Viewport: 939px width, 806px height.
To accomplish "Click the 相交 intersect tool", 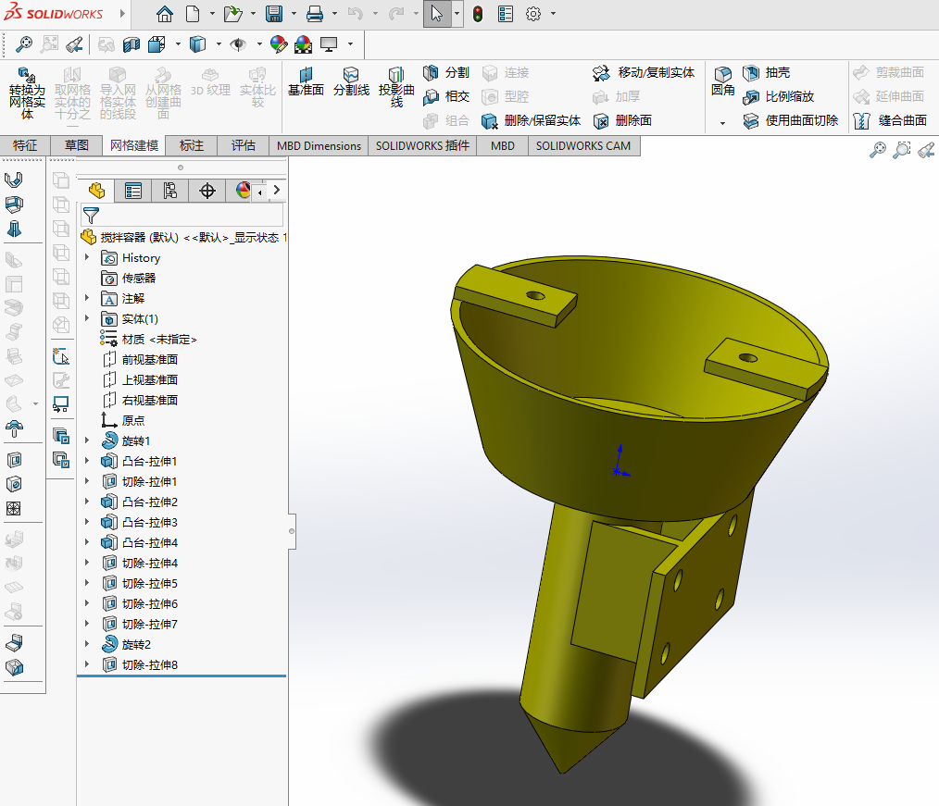I will 446,96.
